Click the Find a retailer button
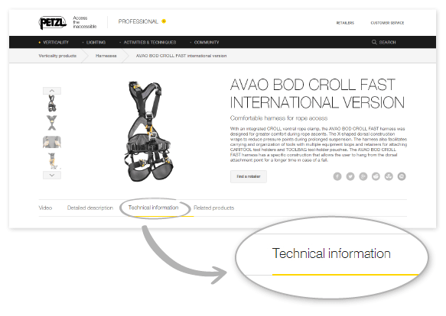Screen dimensions: 446x316 coord(249,176)
